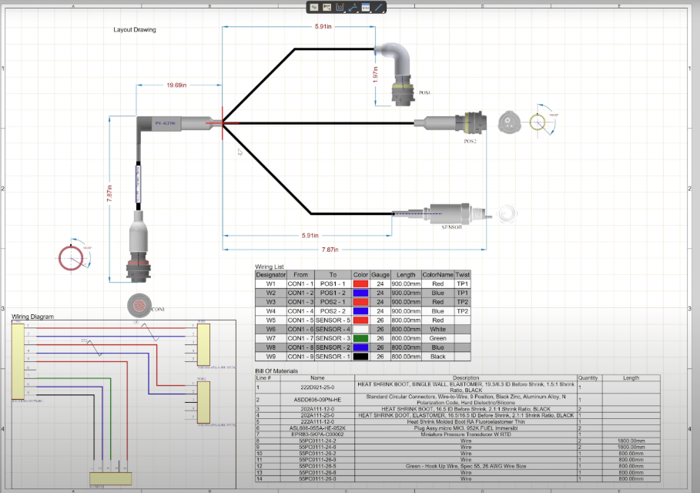Select the 'SENSOR - 3' cell in Wiring List

pyautogui.click(x=333, y=338)
